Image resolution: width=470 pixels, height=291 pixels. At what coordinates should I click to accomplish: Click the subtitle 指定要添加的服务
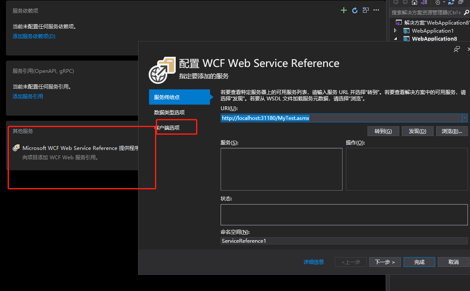204,76
